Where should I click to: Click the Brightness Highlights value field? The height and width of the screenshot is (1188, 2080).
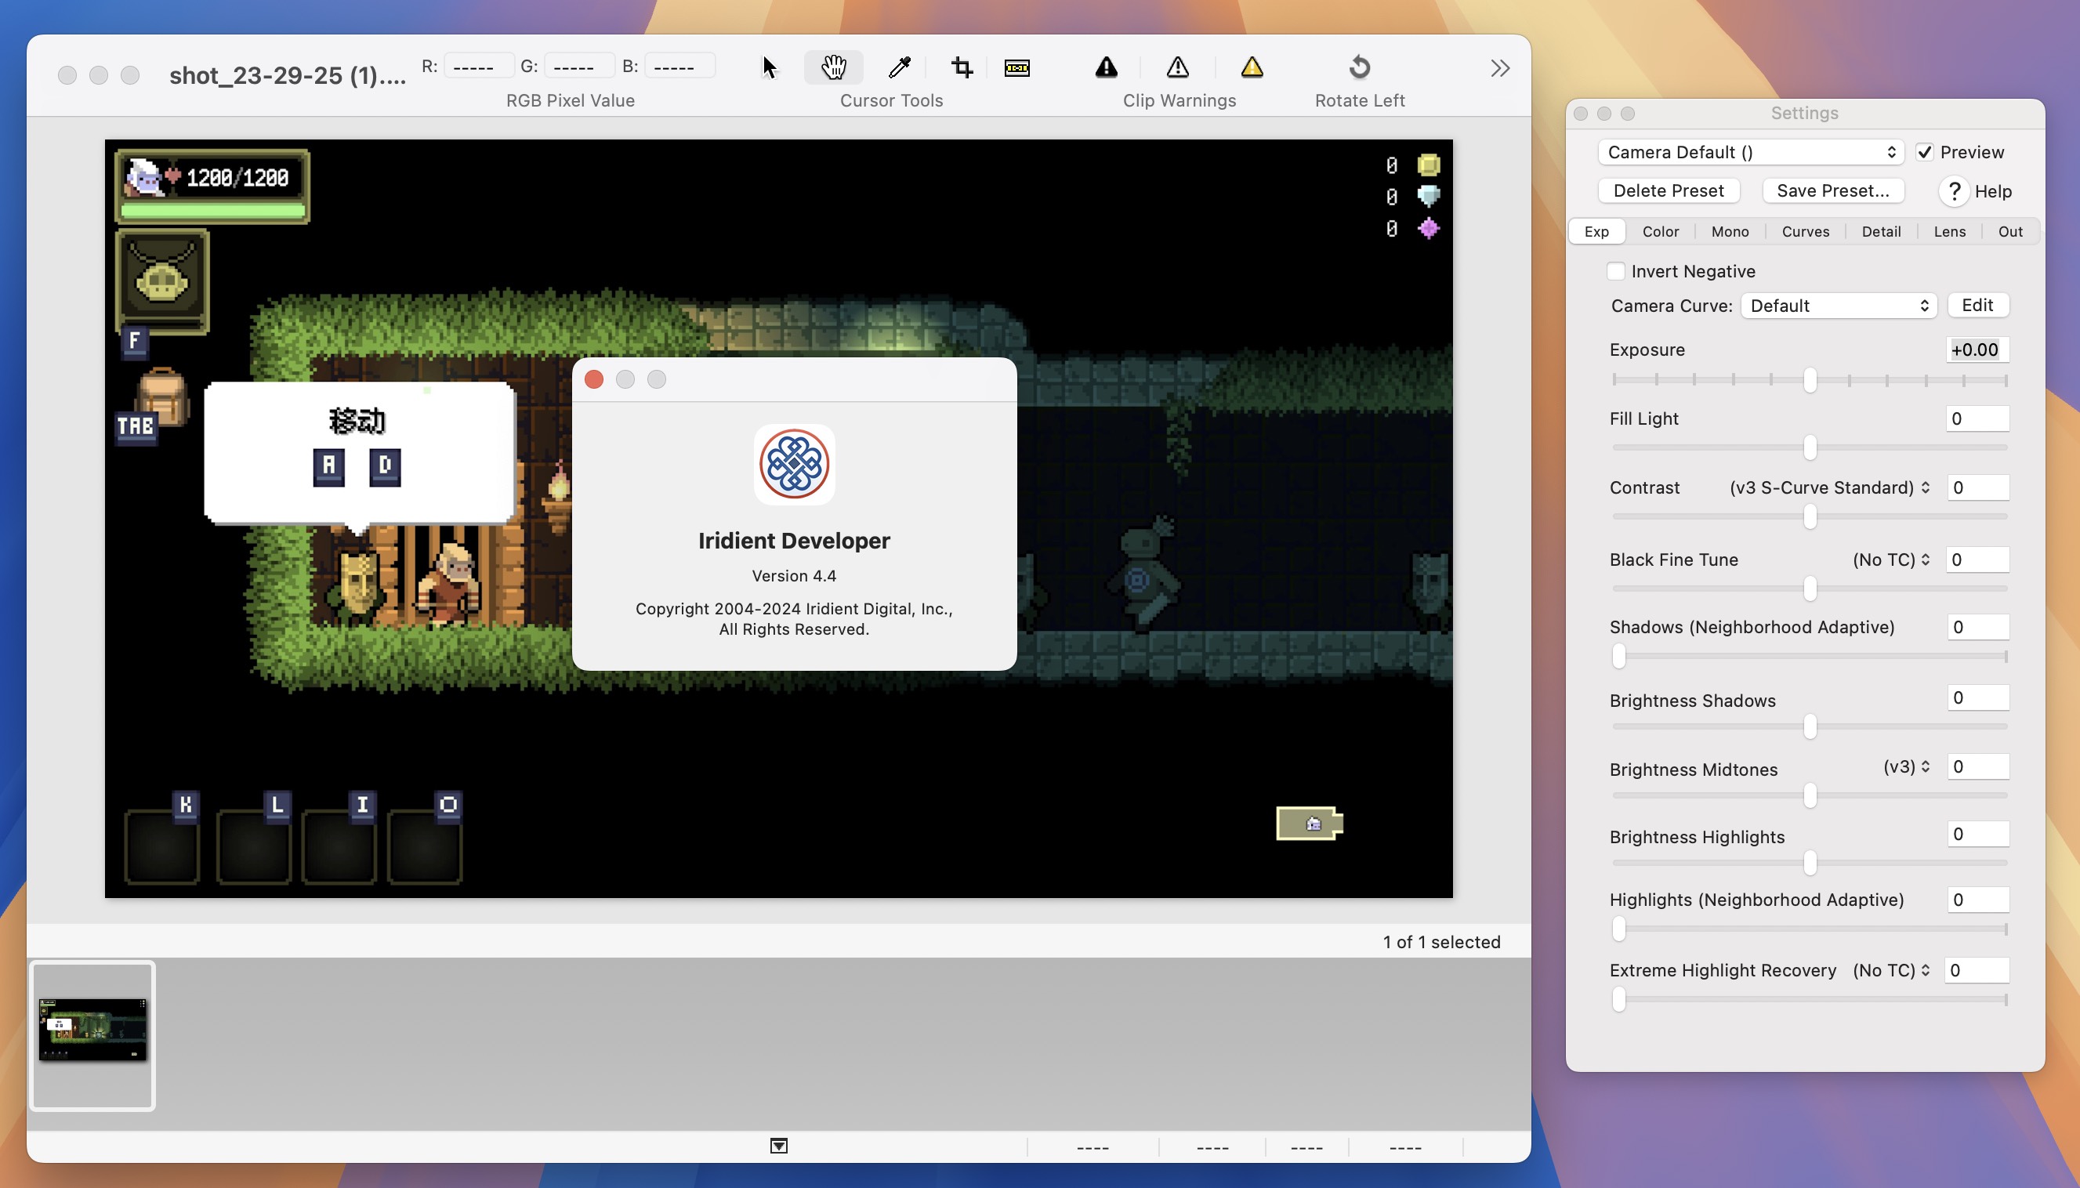click(1977, 834)
